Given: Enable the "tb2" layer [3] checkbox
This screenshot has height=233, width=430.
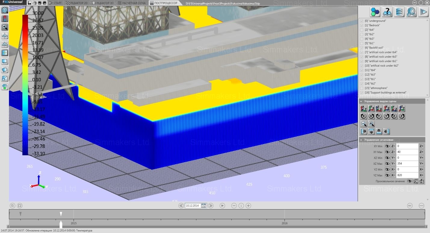Looking at the screenshot, I should tap(362, 34).
